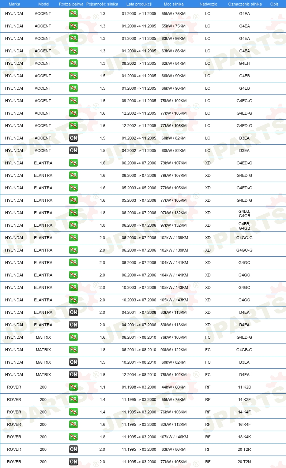This screenshot has width=286, height=468.
Task: Click the Rodzaj paliwa column header
Action: click(x=71, y=4)
